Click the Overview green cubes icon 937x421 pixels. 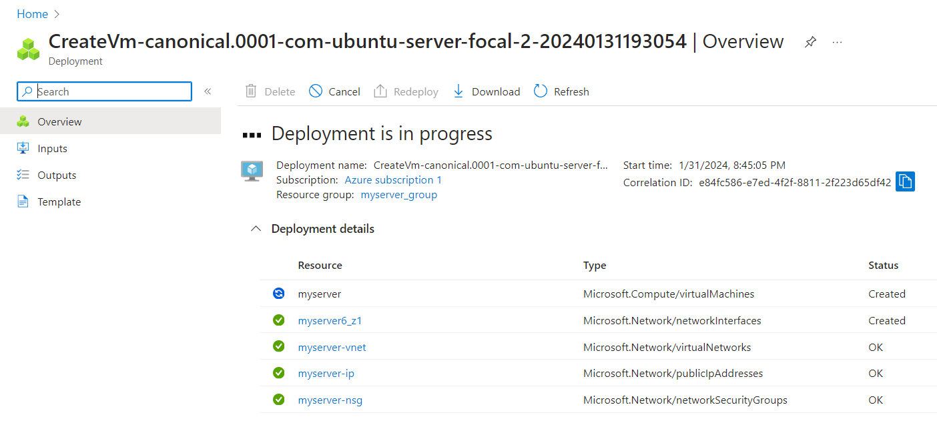23,121
